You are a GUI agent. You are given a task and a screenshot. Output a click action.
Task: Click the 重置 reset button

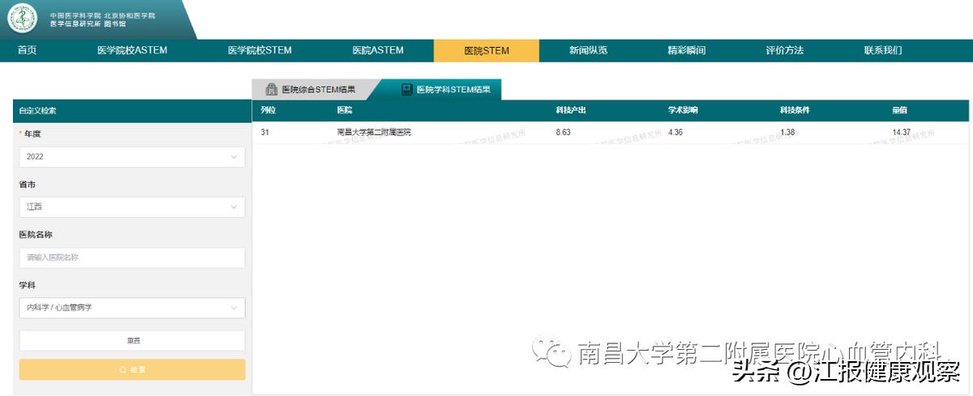[132, 341]
